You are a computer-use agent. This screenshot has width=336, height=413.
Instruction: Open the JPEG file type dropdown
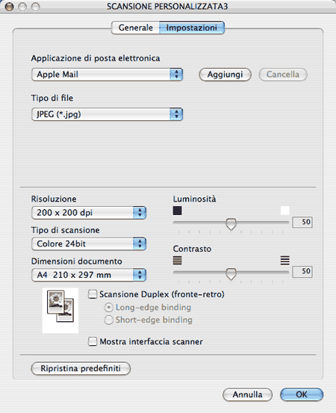[x=107, y=114]
